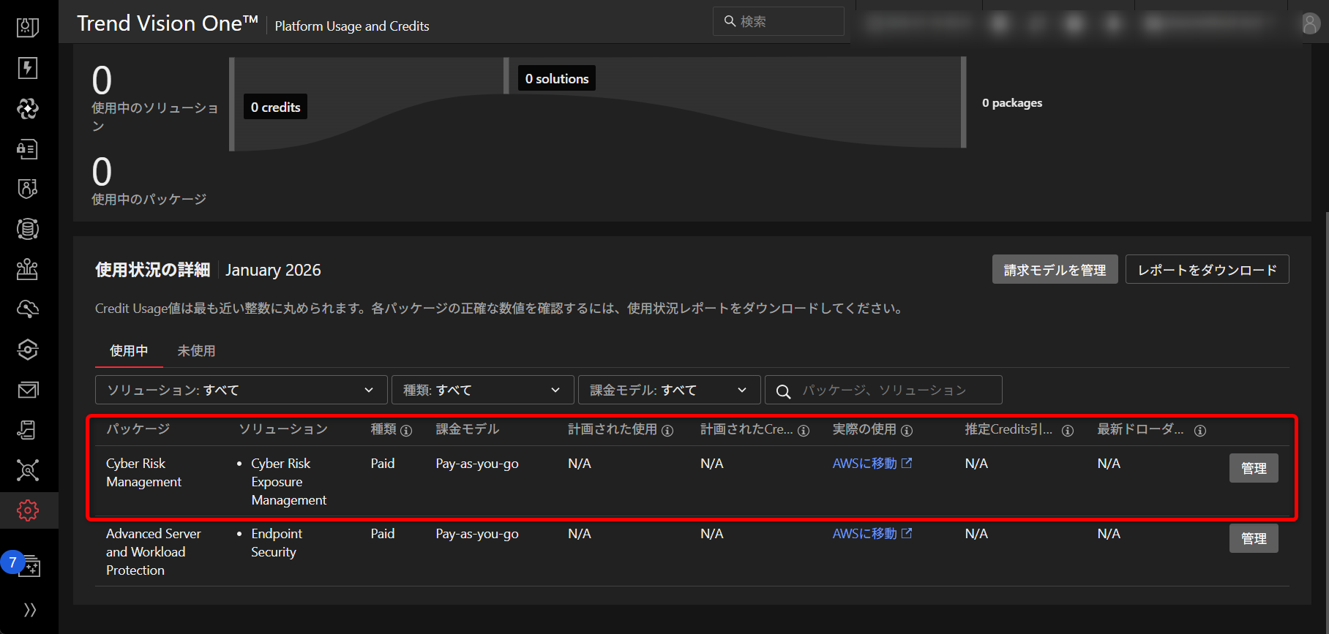The image size is (1329, 634).
Task: Click the Endpoint Security solution text
Action: 276,543
